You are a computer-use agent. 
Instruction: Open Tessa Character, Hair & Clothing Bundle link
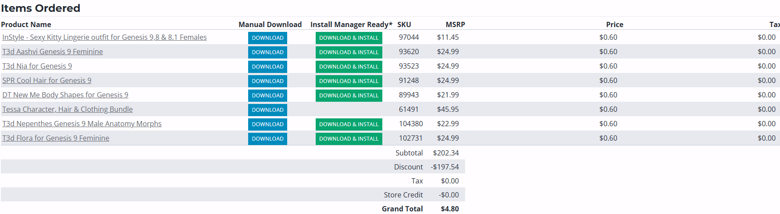tap(68, 109)
